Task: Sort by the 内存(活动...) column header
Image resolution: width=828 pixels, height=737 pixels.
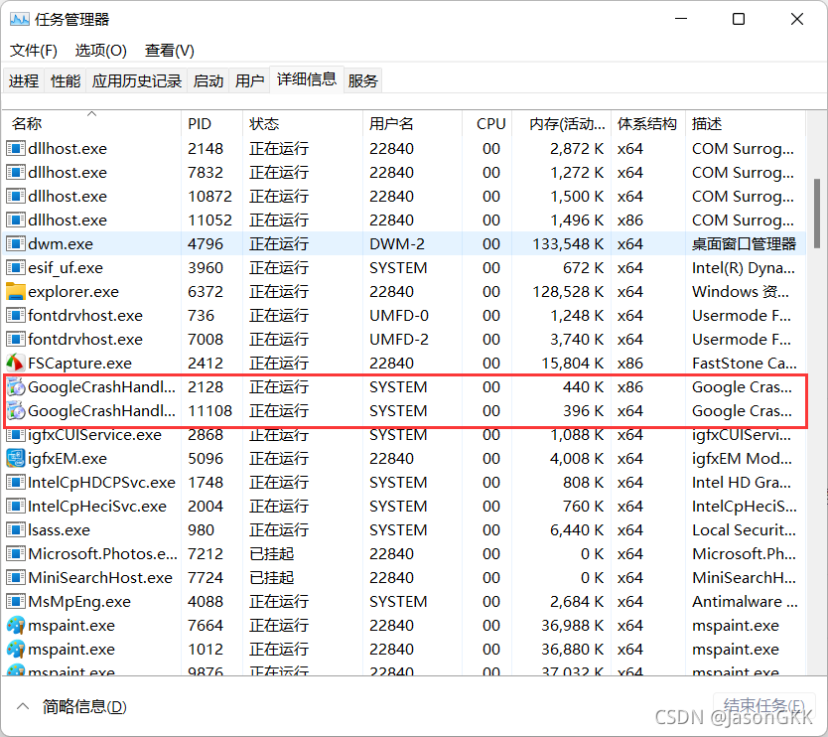Action: (561, 123)
